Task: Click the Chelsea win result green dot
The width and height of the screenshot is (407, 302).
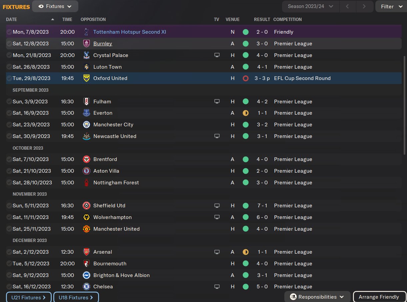Action: (x=246, y=287)
